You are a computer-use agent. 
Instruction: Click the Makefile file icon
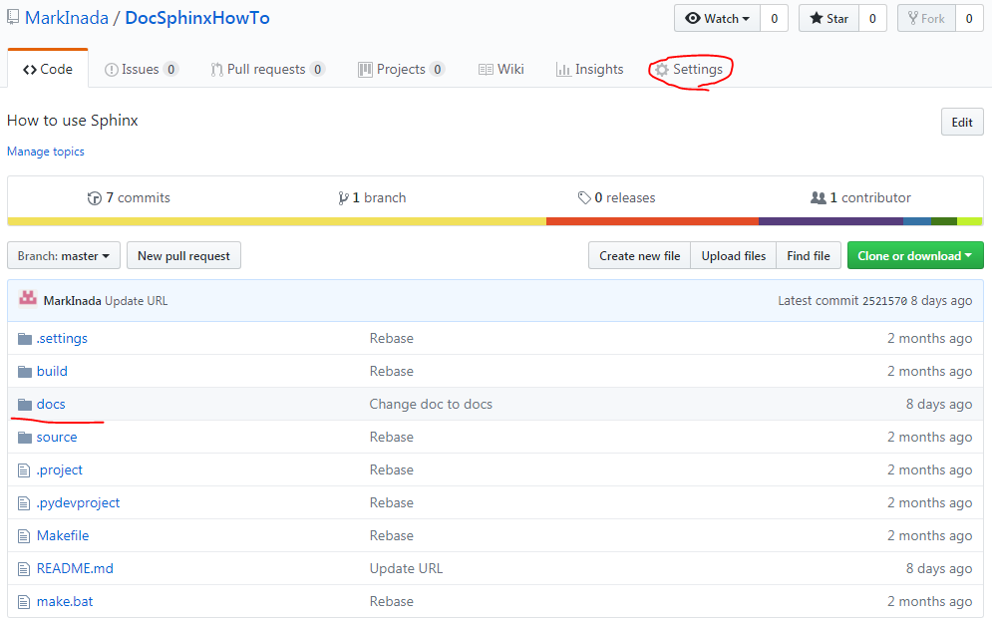point(24,536)
